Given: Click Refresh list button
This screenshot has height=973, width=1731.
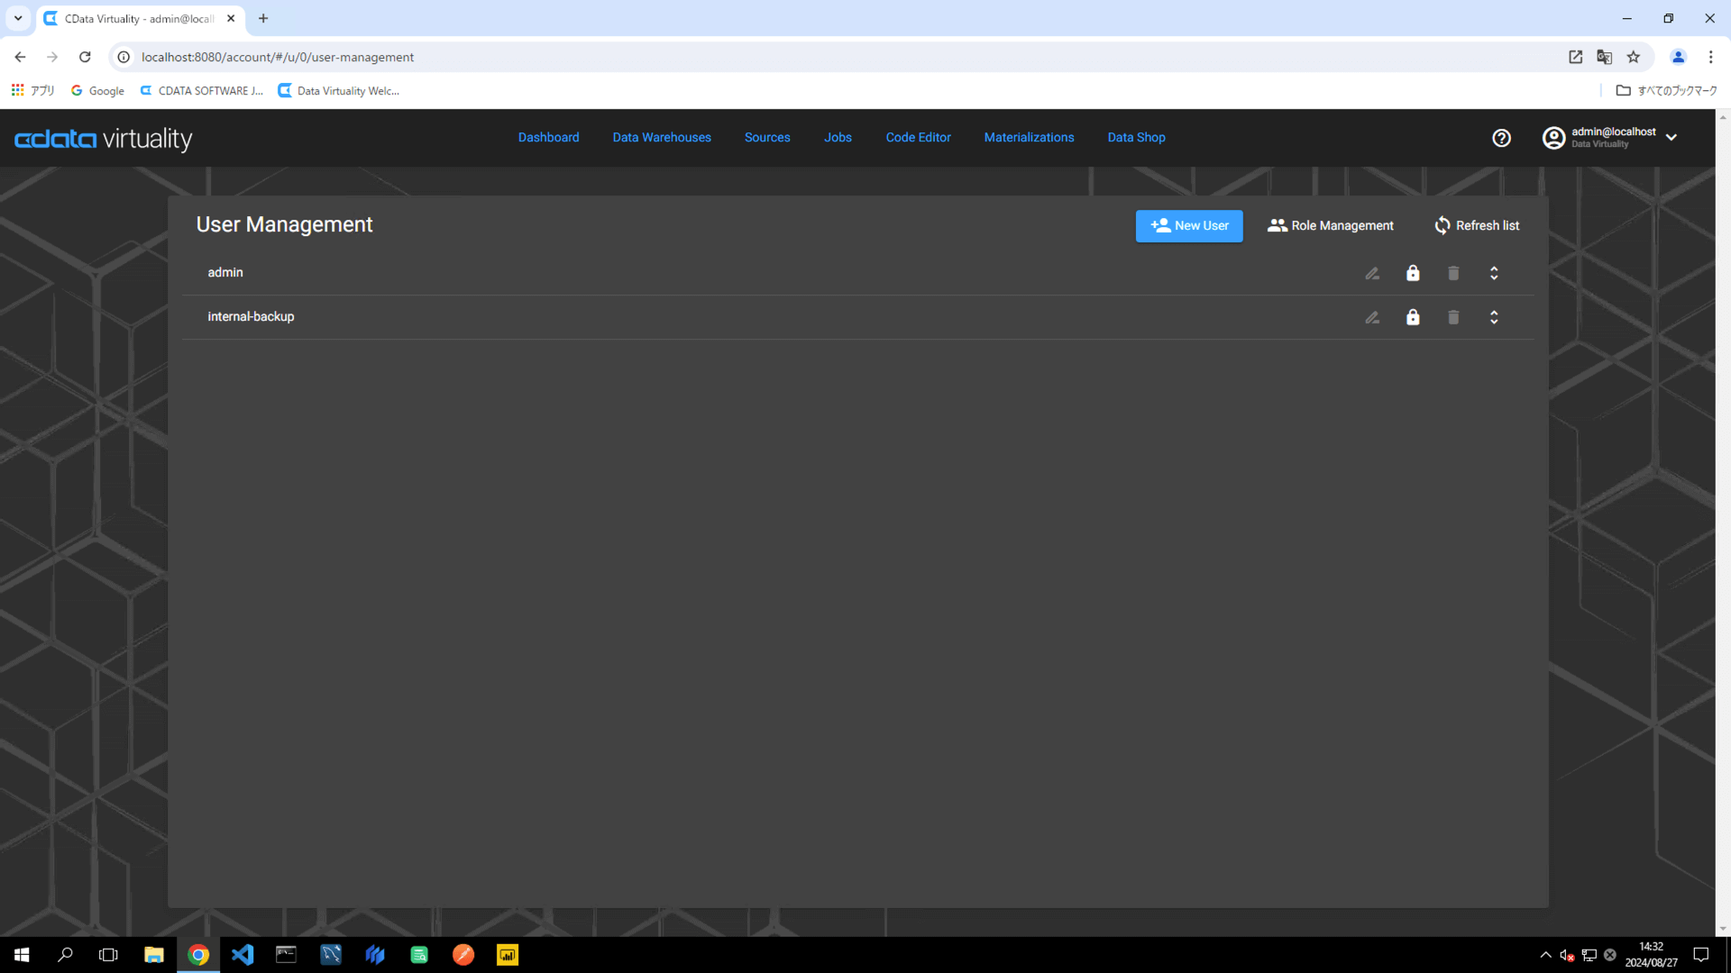Looking at the screenshot, I should (1477, 226).
